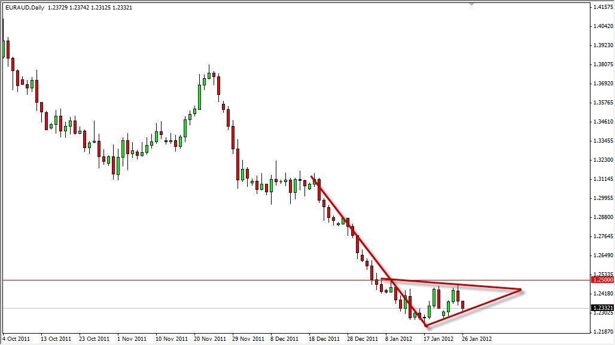Click the open value 1.23729 in the header

57,7
